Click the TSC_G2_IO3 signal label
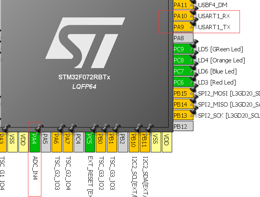The height and width of the screenshot is (197, 260). click(x=57, y=173)
